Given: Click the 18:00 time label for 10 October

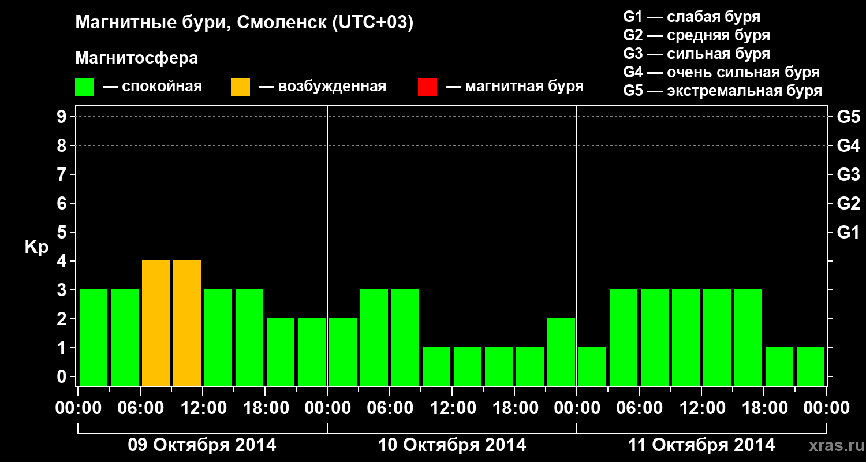Looking at the screenshot, I should click(x=514, y=408).
